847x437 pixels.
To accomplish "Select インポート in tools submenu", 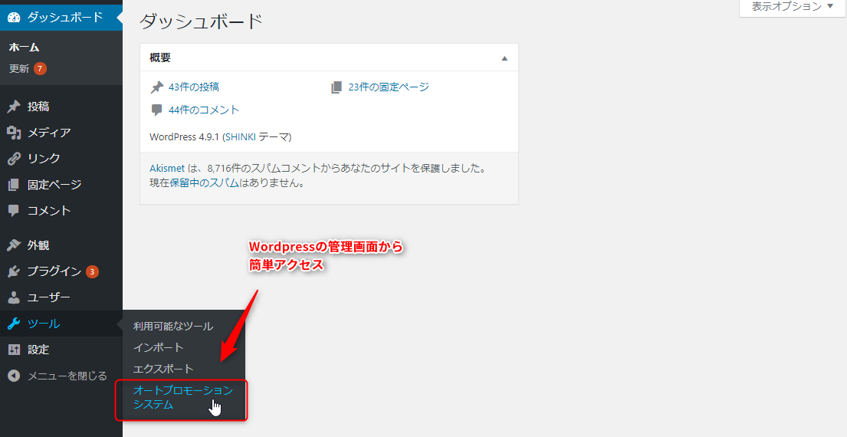I will click(x=158, y=347).
